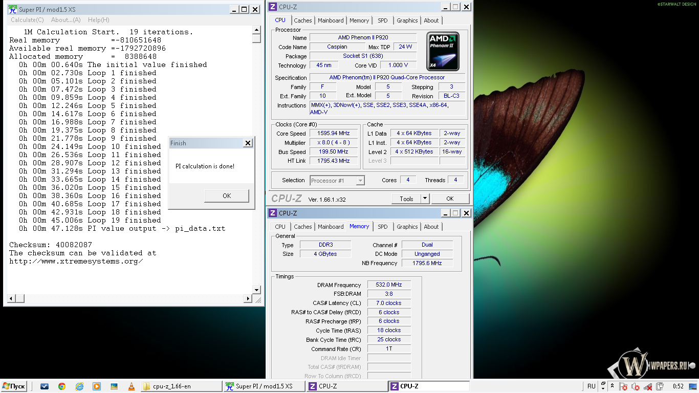Click the Code Name field Caspian
The height and width of the screenshot is (393, 699).
tap(337, 47)
